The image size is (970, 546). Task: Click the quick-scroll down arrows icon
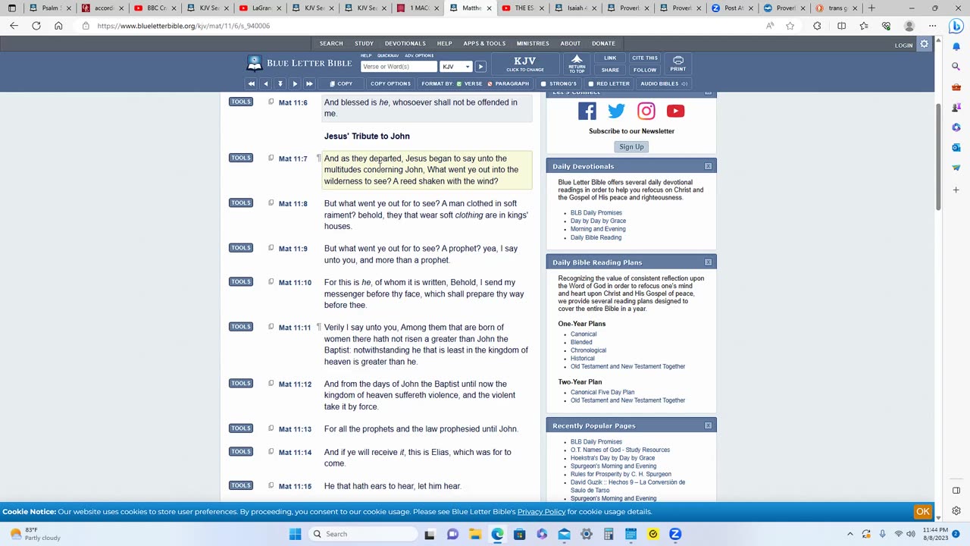pyautogui.click(x=280, y=83)
